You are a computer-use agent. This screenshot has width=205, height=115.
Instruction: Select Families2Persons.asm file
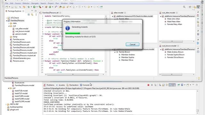[x=21, y=42]
